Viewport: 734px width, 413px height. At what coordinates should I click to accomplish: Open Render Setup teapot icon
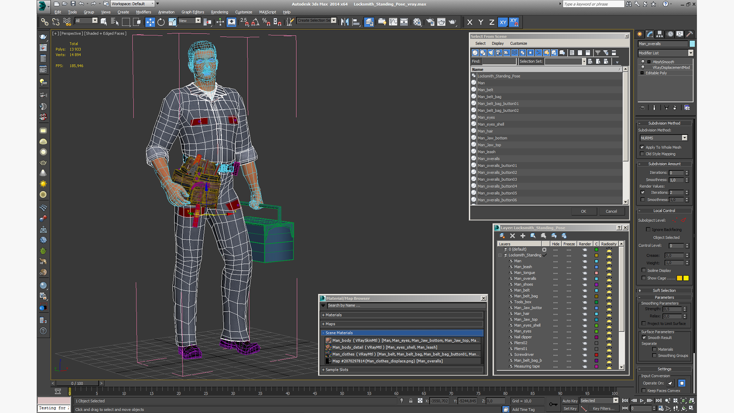click(430, 22)
